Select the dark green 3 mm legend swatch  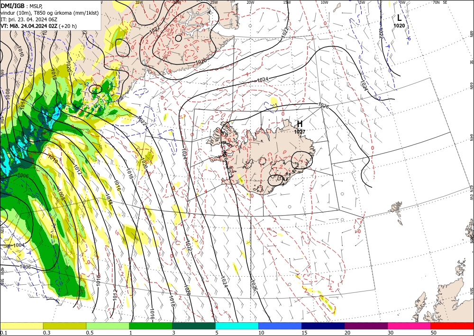[x=194, y=326]
